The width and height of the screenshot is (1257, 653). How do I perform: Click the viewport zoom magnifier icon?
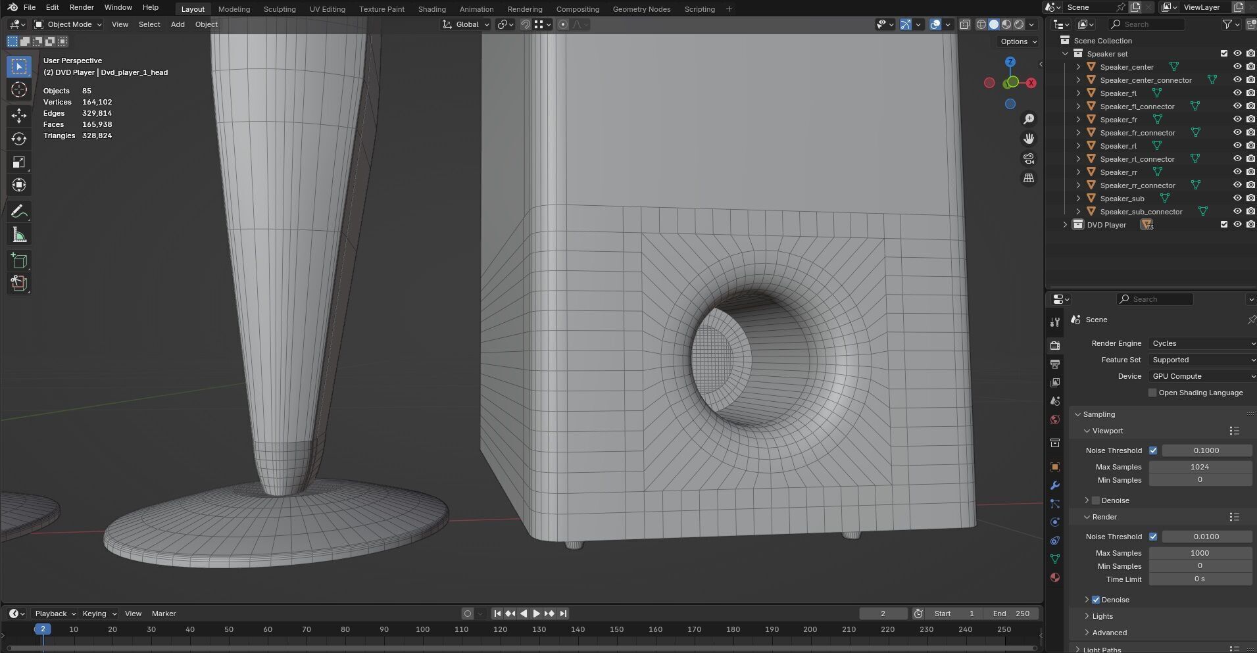coord(1029,119)
